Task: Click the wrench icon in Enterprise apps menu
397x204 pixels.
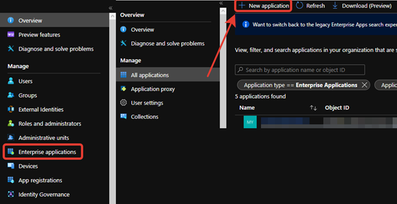Action: tap(123, 43)
